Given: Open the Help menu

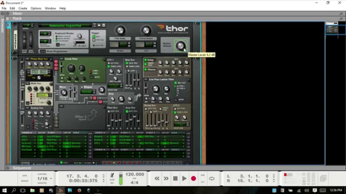Looking at the screenshot, I should pyautogui.click(x=62, y=8).
